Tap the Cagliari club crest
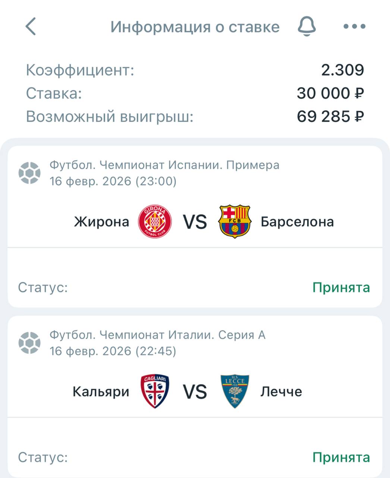Image resolution: width=390 pixels, height=478 pixels. (155, 391)
